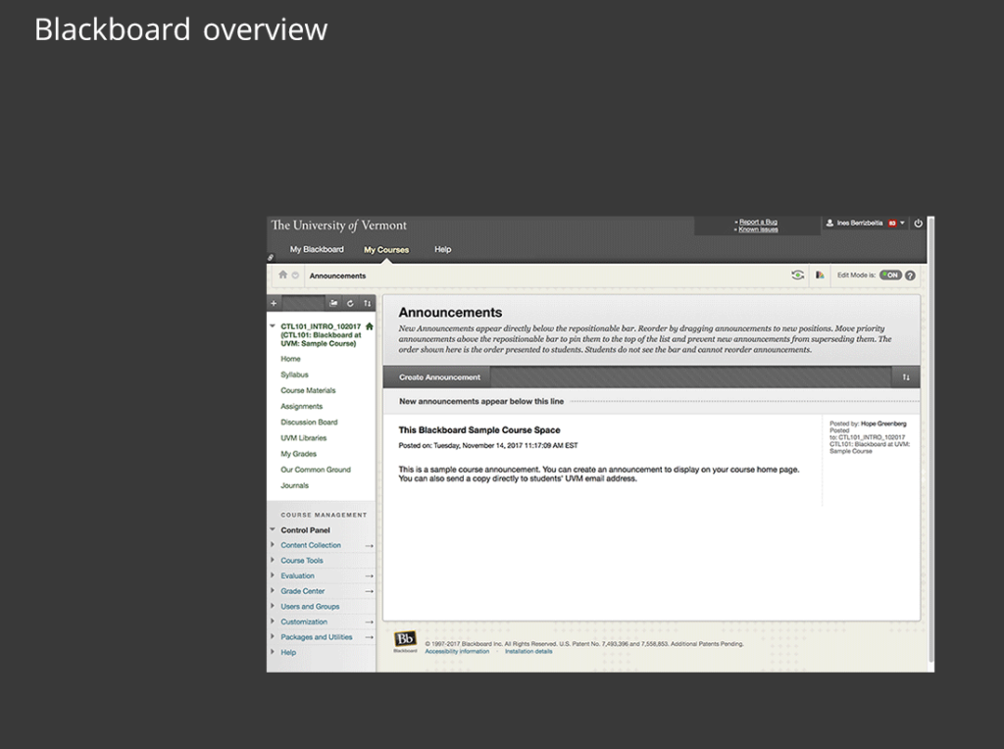The image size is (1004, 749).
Task: Click the Accessibility information footer link
Action: click(x=457, y=651)
